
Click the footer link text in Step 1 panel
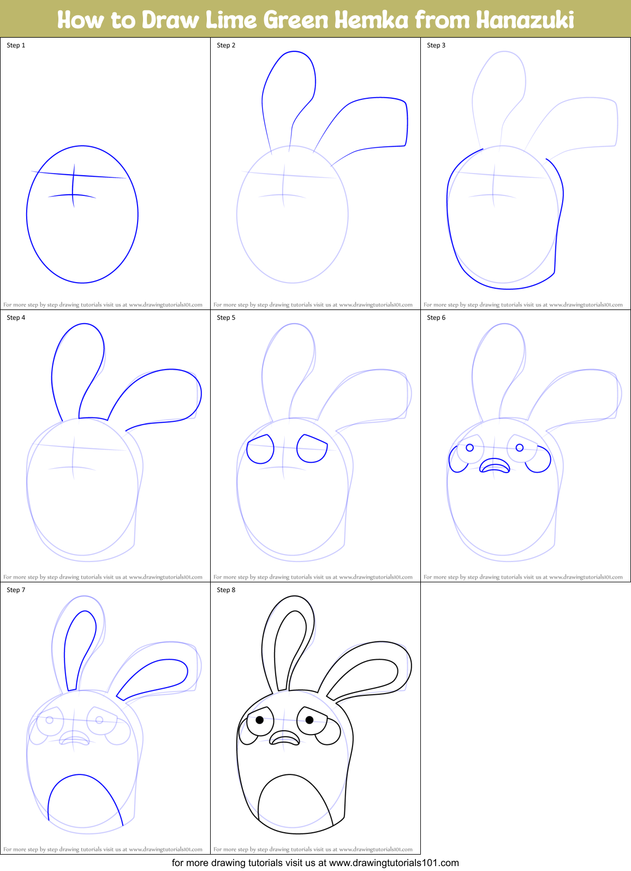tap(103, 305)
